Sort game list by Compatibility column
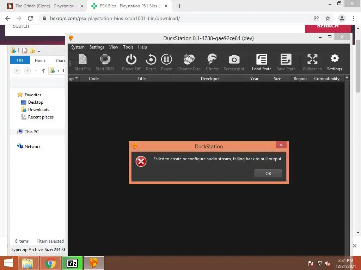Image resolution: width=361 pixels, height=270 pixels. [327, 78]
